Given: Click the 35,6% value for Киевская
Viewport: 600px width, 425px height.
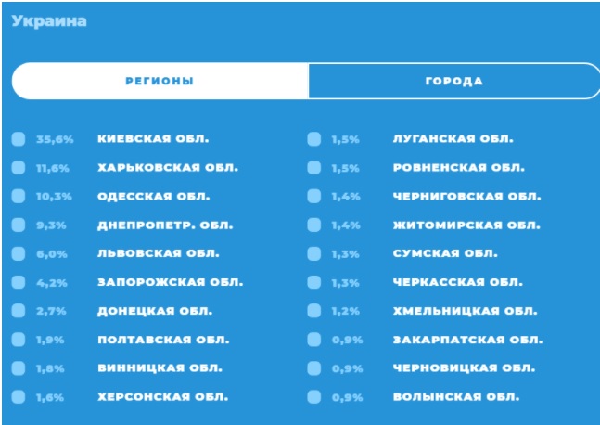Looking at the screenshot, I should pos(55,139).
